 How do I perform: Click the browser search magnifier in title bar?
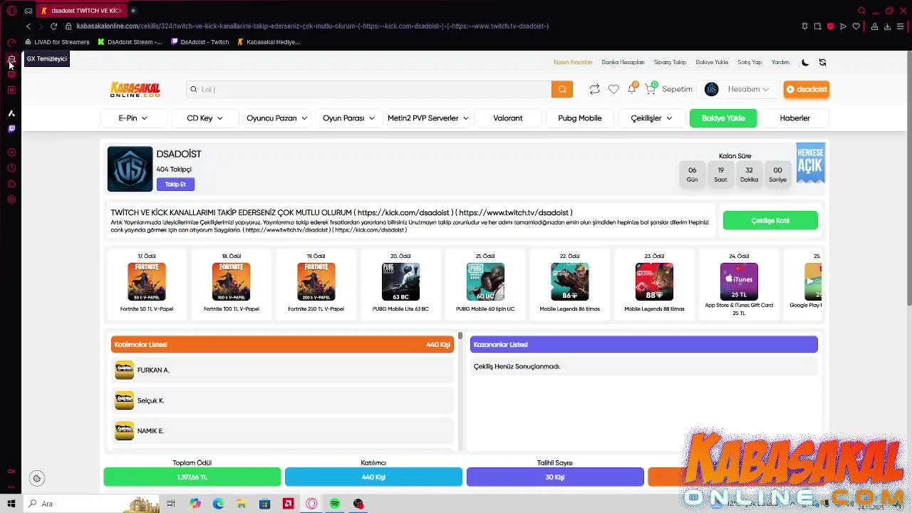point(861,11)
